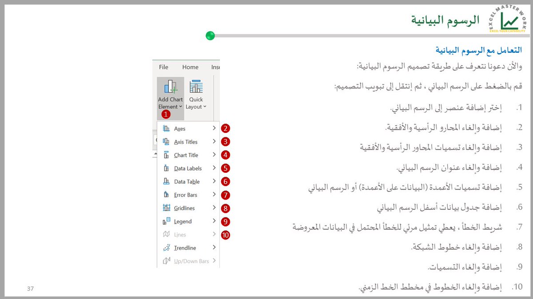
Task: Click the disabled Up/Down Bars entry
Action: tap(188, 261)
